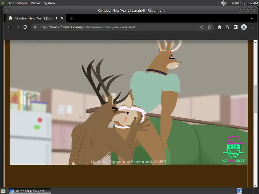259x194 pixels.
Task: Share this page using the share icon
Action: point(201,27)
